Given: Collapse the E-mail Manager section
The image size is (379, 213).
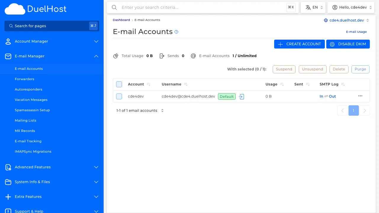Looking at the screenshot, I should pos(96,56).
